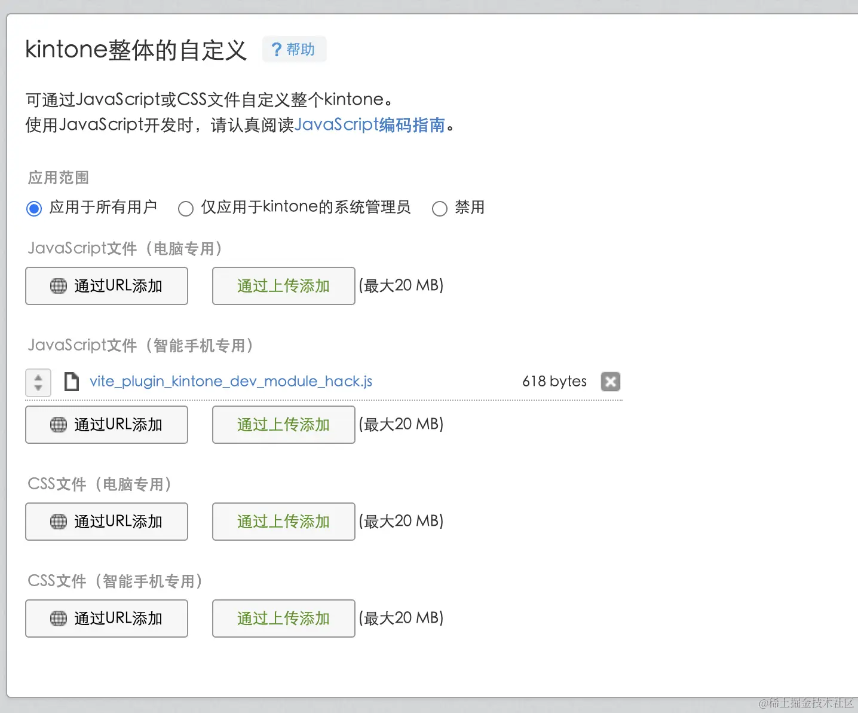
Task: Select the 仅应用于kintone的系统管理员 radio button
Action: click(186, 208)
